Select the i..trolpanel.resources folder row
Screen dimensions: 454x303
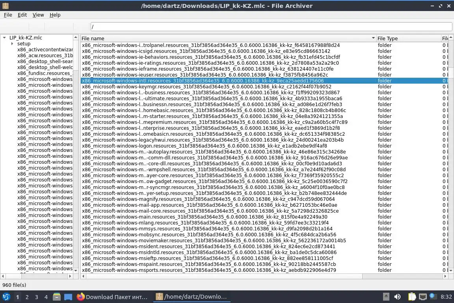264,45
